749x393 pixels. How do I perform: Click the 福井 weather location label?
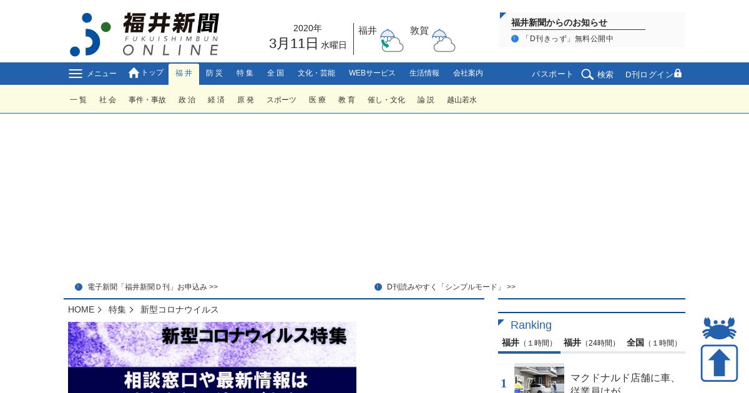pos(368,31)
